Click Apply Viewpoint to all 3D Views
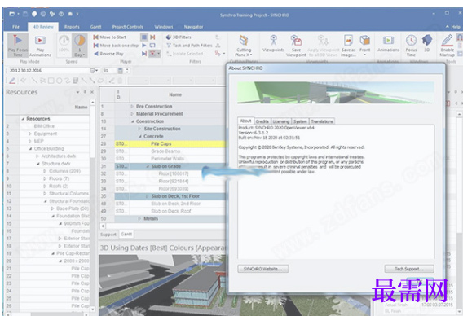 click(x=324, y=46)
